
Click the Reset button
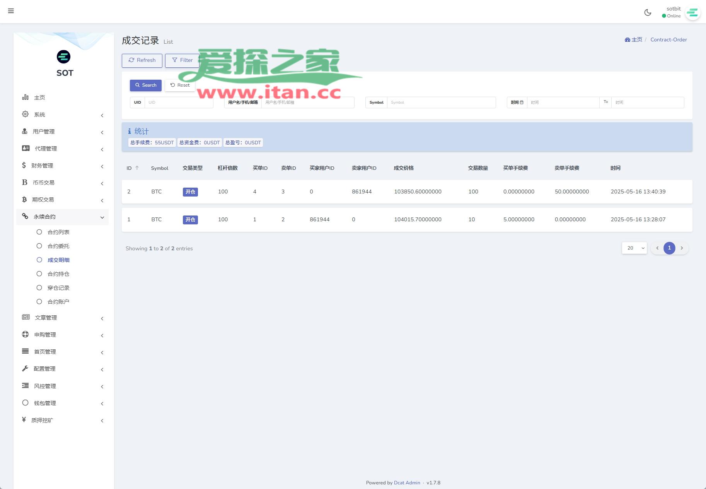point(180,85)
